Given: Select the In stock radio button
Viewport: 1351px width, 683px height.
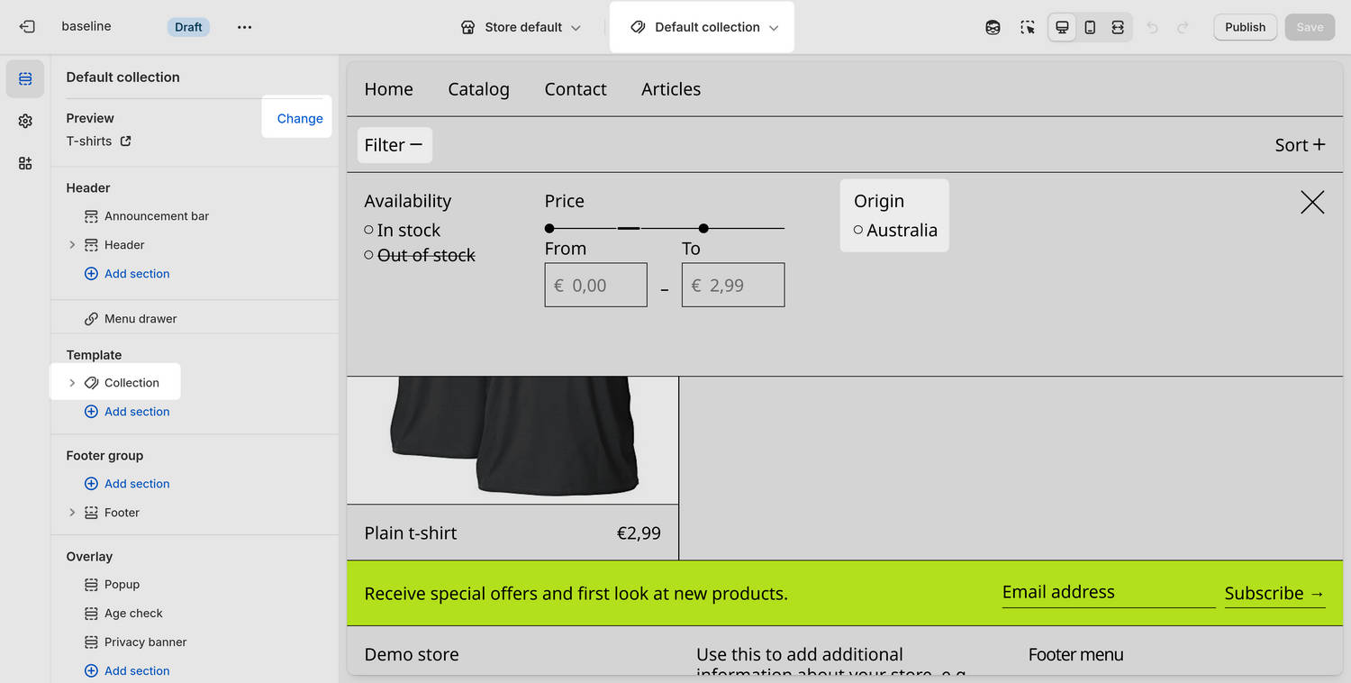Looking at the screenshot, I should point(368,230).
